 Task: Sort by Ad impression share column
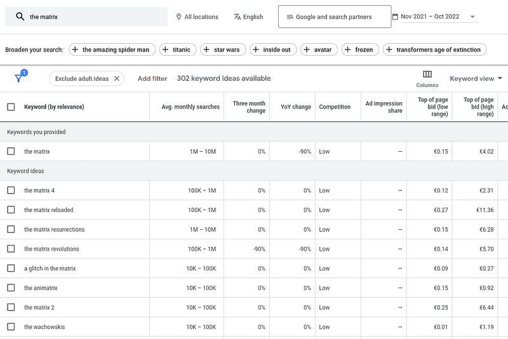pyautogui.click(x=384, y=107)
